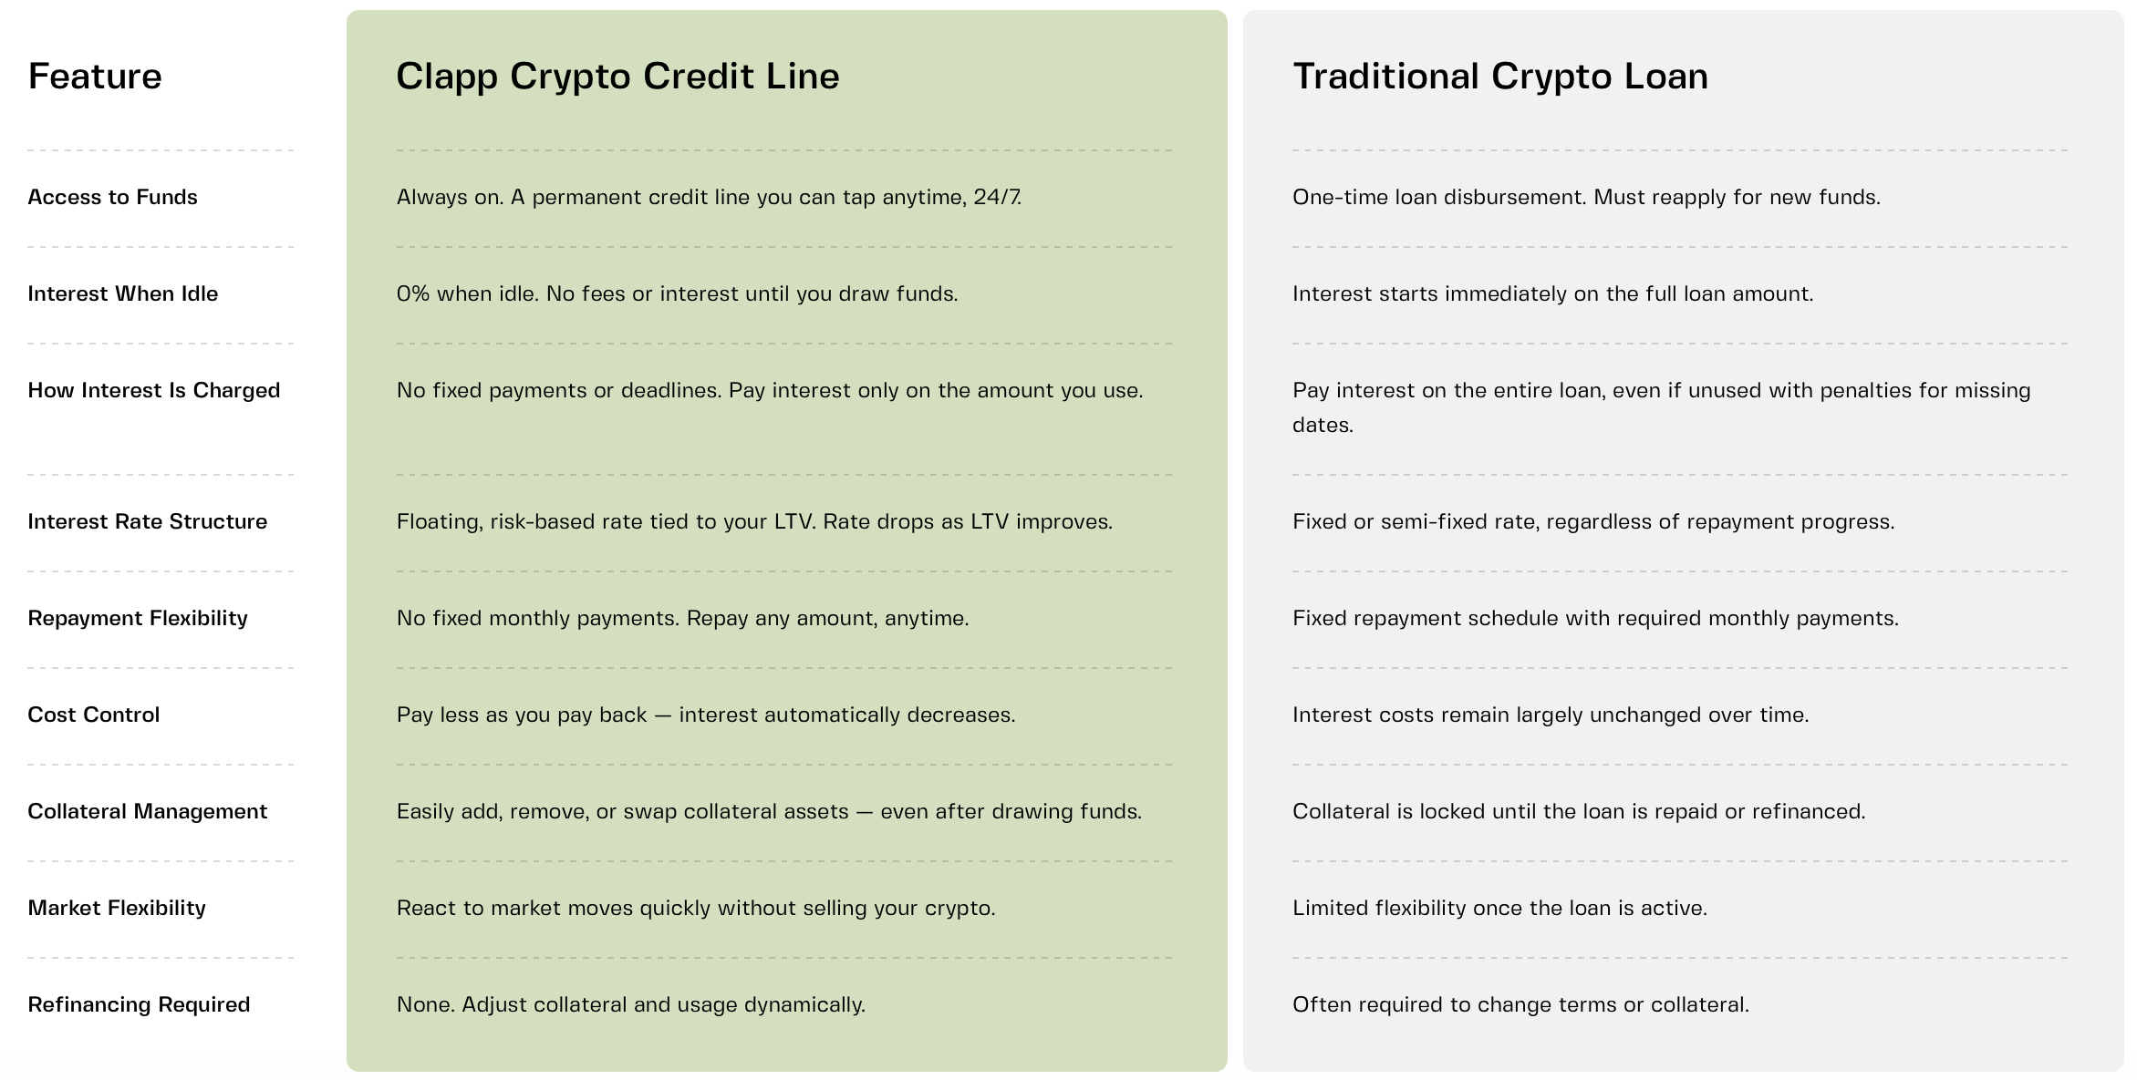Select the "One-time loan disbursement" text
This screenshot has width=2137, height=1080.
[x=1586, y=197]
